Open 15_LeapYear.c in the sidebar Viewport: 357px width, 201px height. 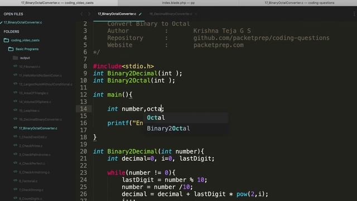click(x=29, y=111)
